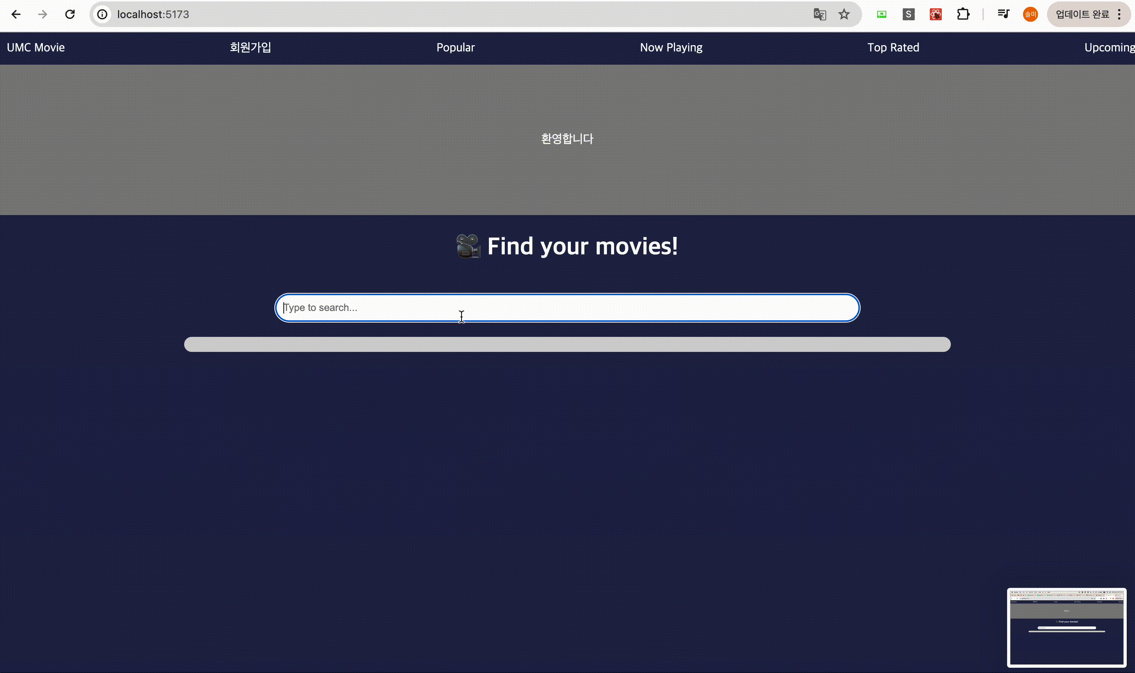Navigate to Top Rated movies
The width and height of the screenshot is (1135, 673).
893,48
